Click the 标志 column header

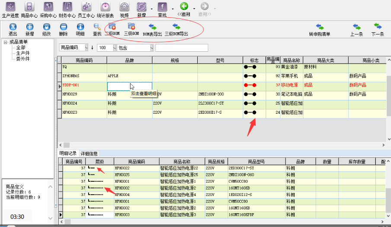254,60
